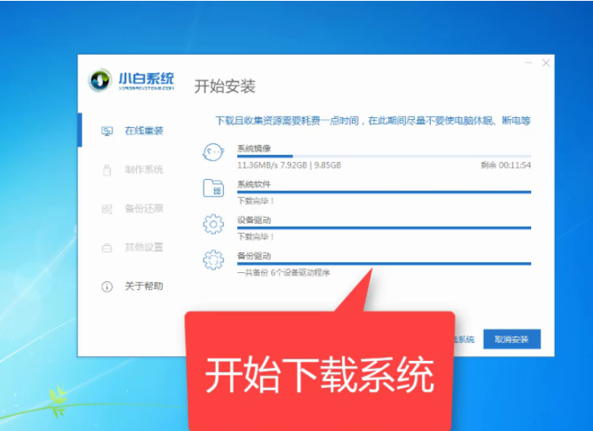Viewport: 593px width, 431px height.
Task: Click the 系统软件 folder icon
Action: click(213, 188)
